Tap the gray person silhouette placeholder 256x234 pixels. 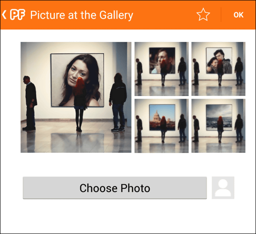[223, 188]
